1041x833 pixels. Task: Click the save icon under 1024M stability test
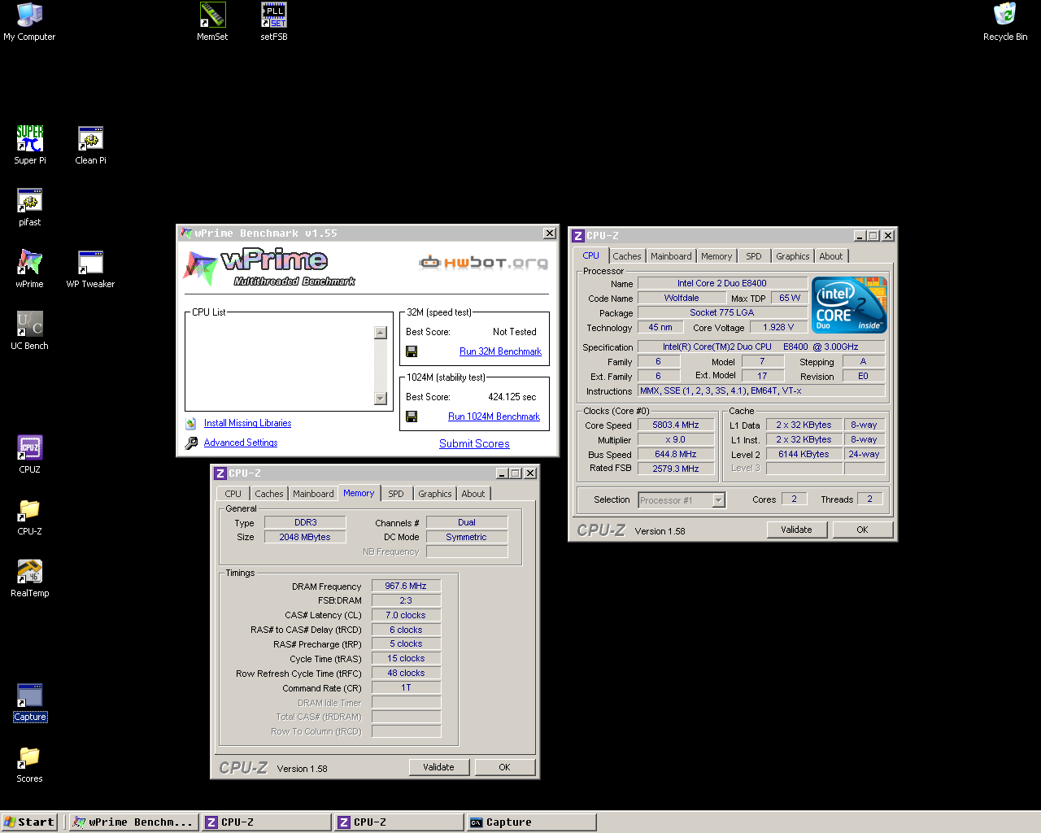point(412,416)
